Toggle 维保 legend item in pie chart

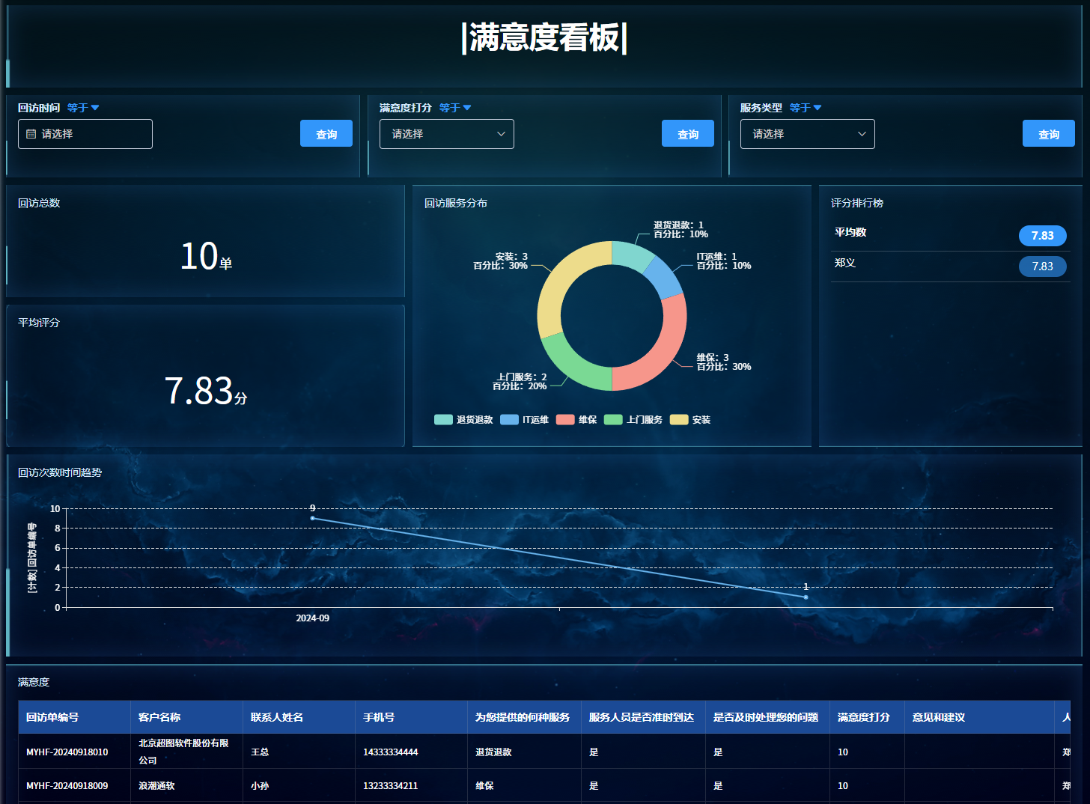tap(576, 420)
